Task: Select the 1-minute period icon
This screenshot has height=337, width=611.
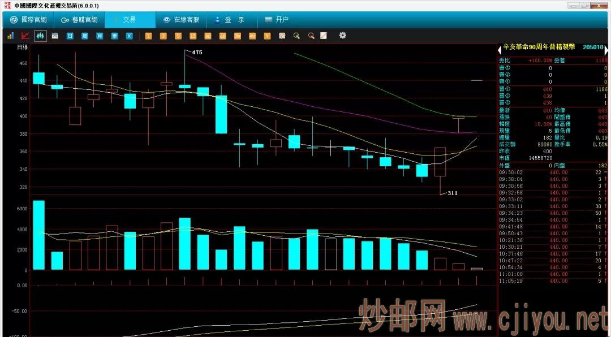Action: [x=148, y=36]
